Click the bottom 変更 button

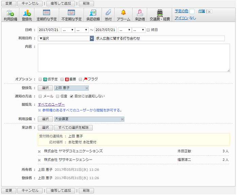pos(8,191)
